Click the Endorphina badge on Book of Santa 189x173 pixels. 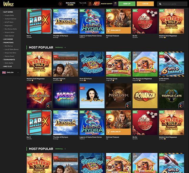coord(49,106)
